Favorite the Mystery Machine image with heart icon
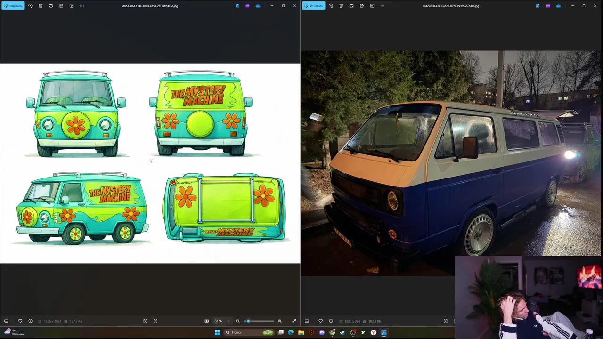Image resolution: width=603 pixels, height=339 pixels. click(x=20, y=321)
